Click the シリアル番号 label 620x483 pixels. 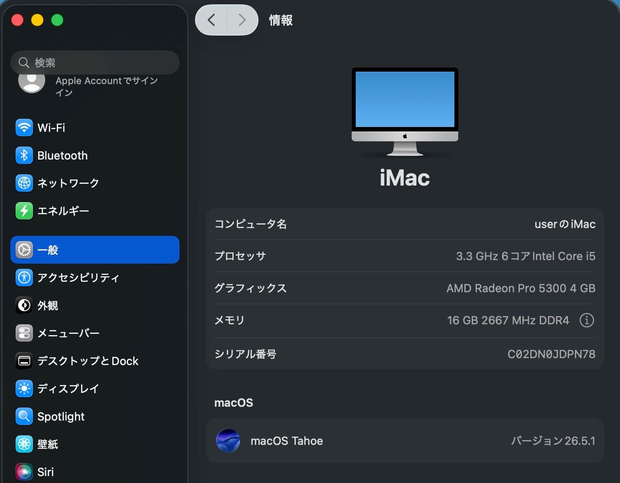click(x=245, y=354)
